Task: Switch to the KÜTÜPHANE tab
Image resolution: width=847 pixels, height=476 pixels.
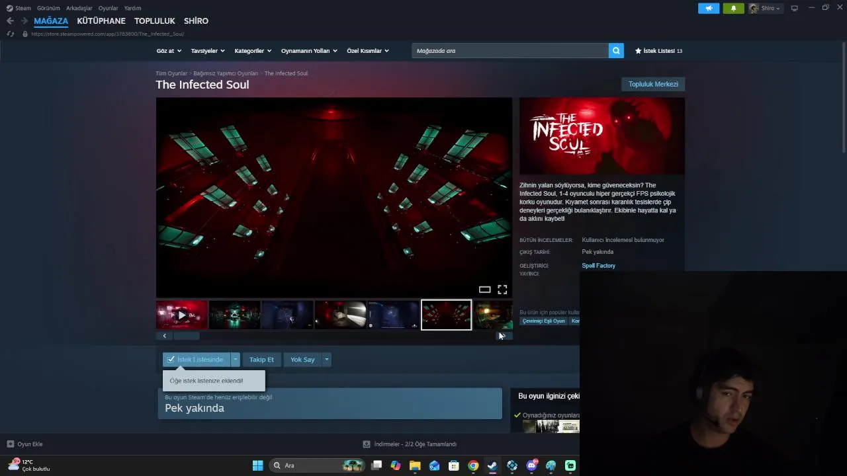Action: [x=101, y=21]
